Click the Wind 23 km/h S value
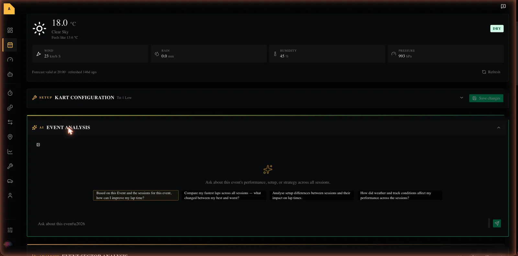Screen dimensions: 518x256 click(52, 56)
